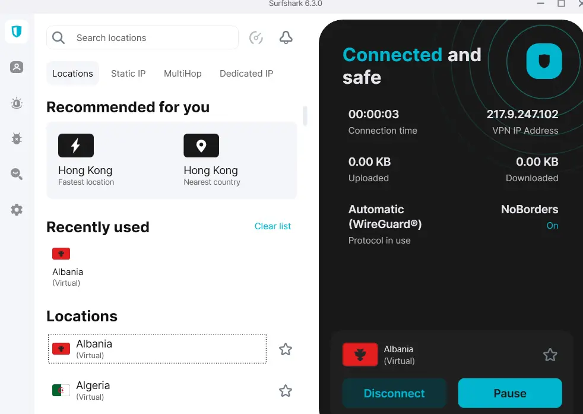Favorite Albania in the Locations list

pyautogui.click(x=286, y=349)
